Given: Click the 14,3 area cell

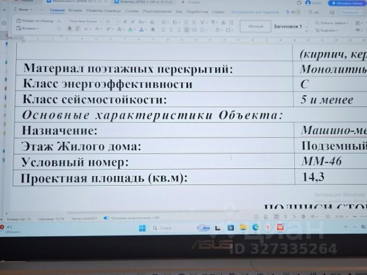Looking at the screenshot, I should point(331,177).
